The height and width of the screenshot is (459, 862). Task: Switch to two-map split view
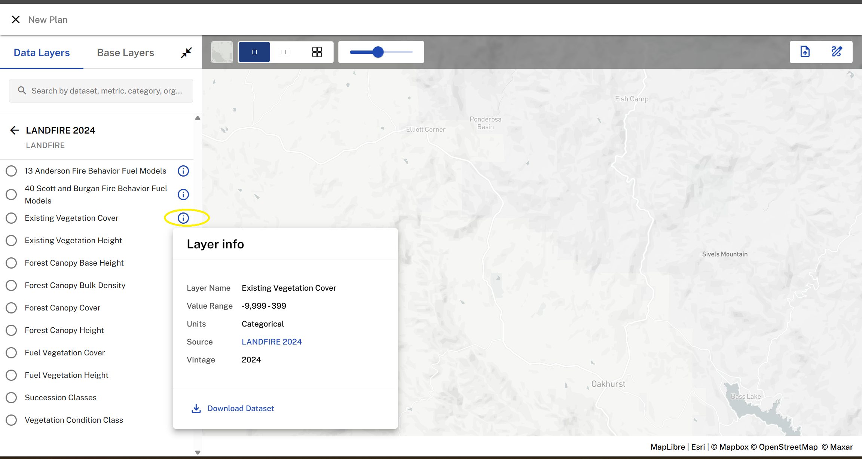click(285, 52)
